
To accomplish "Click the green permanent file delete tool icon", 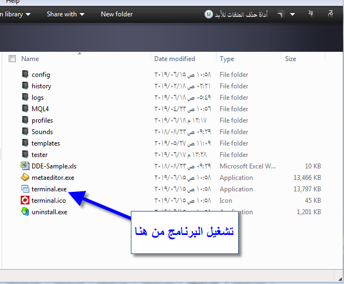I will pos(208,14).
